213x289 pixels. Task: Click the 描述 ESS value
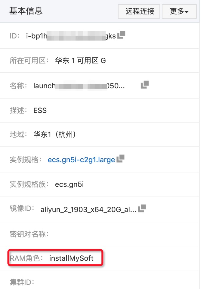pyautogui.click(x=40, y=110)
